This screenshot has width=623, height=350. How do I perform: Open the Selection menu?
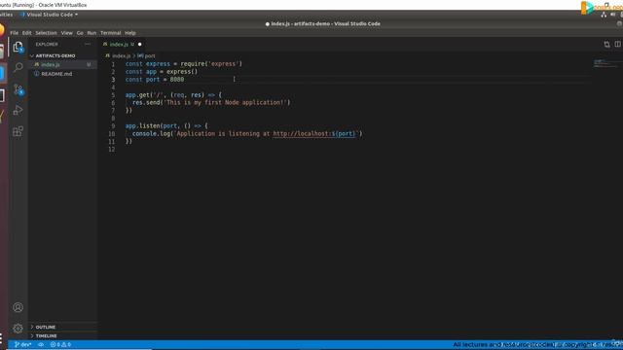pyautogui.click(x=46, y=33)
